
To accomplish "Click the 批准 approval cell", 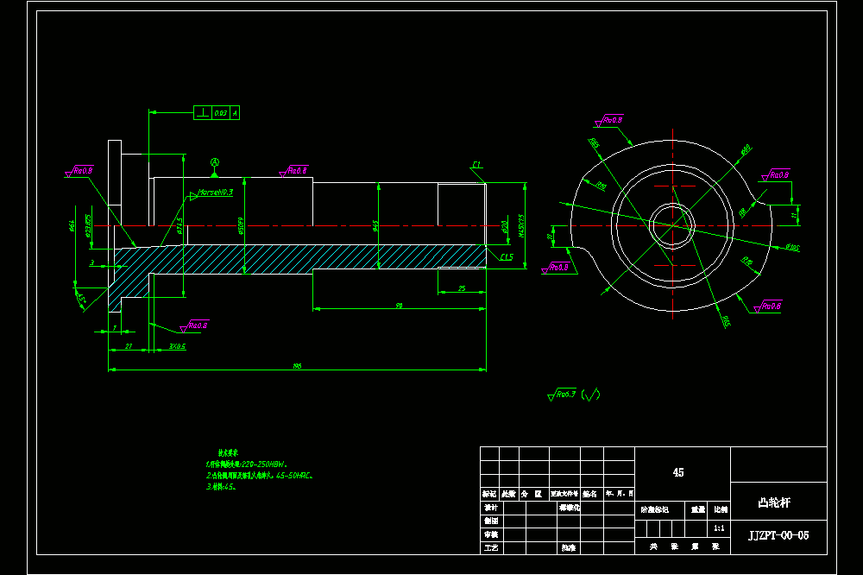I will click(569, 547).
